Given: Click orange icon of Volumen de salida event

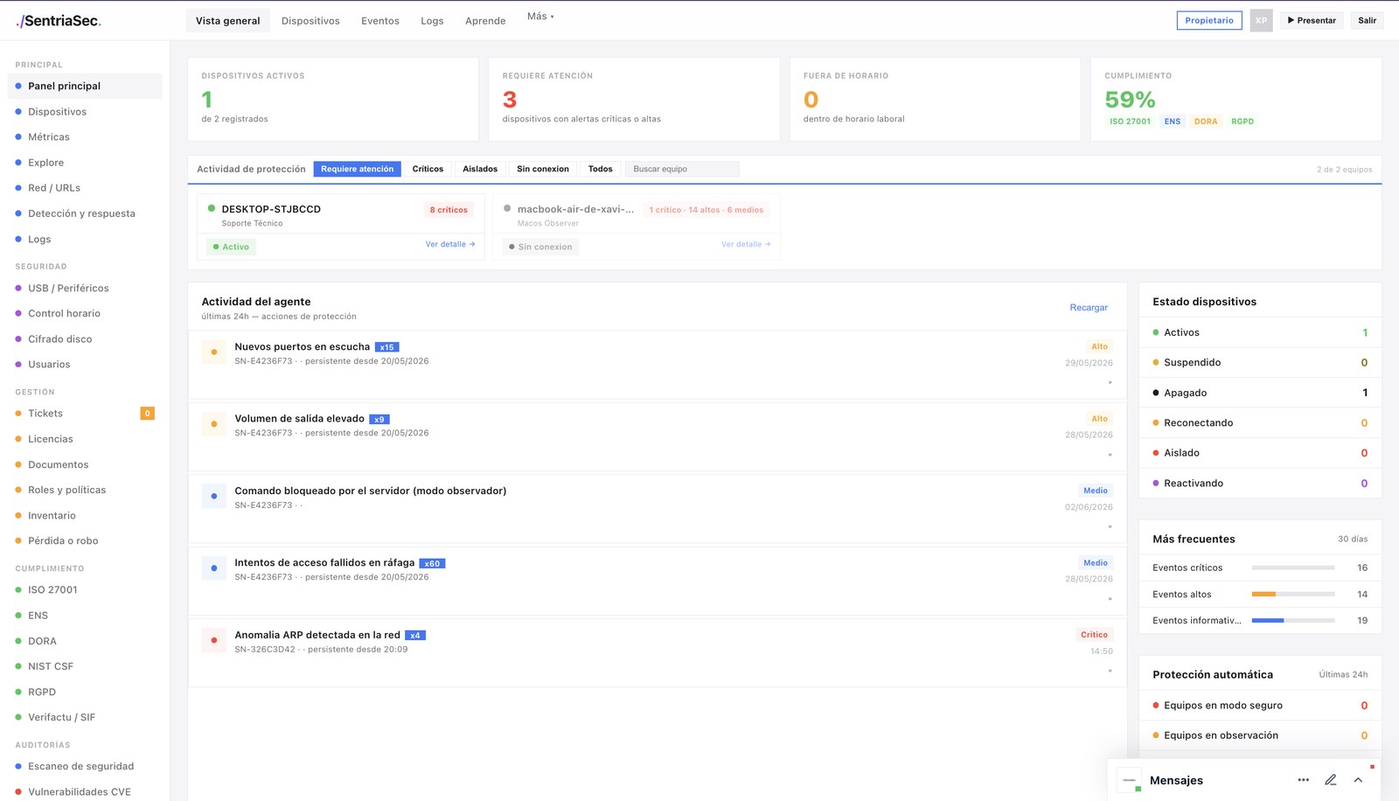Looking at the screenshot, I should coord(214,424).
